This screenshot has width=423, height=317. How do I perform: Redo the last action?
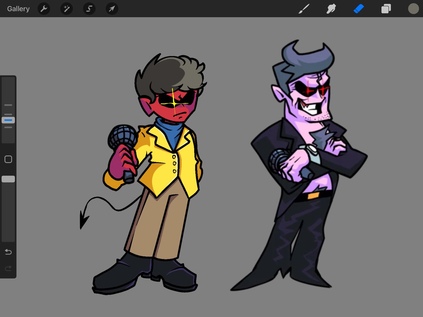8,268
